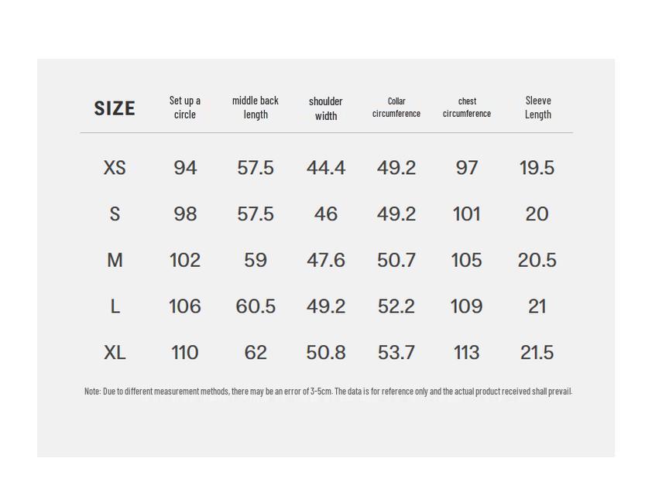Screen dimensions: 652x489
Task: Select the "Collar circumference" column header
Action: point(396,108)
